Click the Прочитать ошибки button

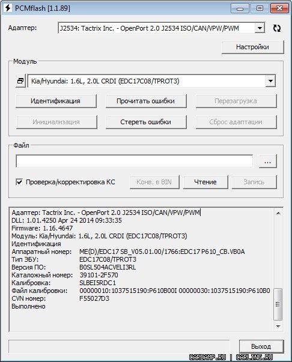click(x=146, y=101)
